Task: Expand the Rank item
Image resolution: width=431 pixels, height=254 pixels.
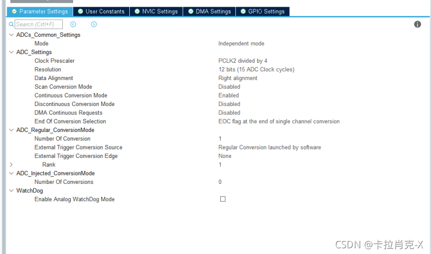Action: [x=11, y=165]
